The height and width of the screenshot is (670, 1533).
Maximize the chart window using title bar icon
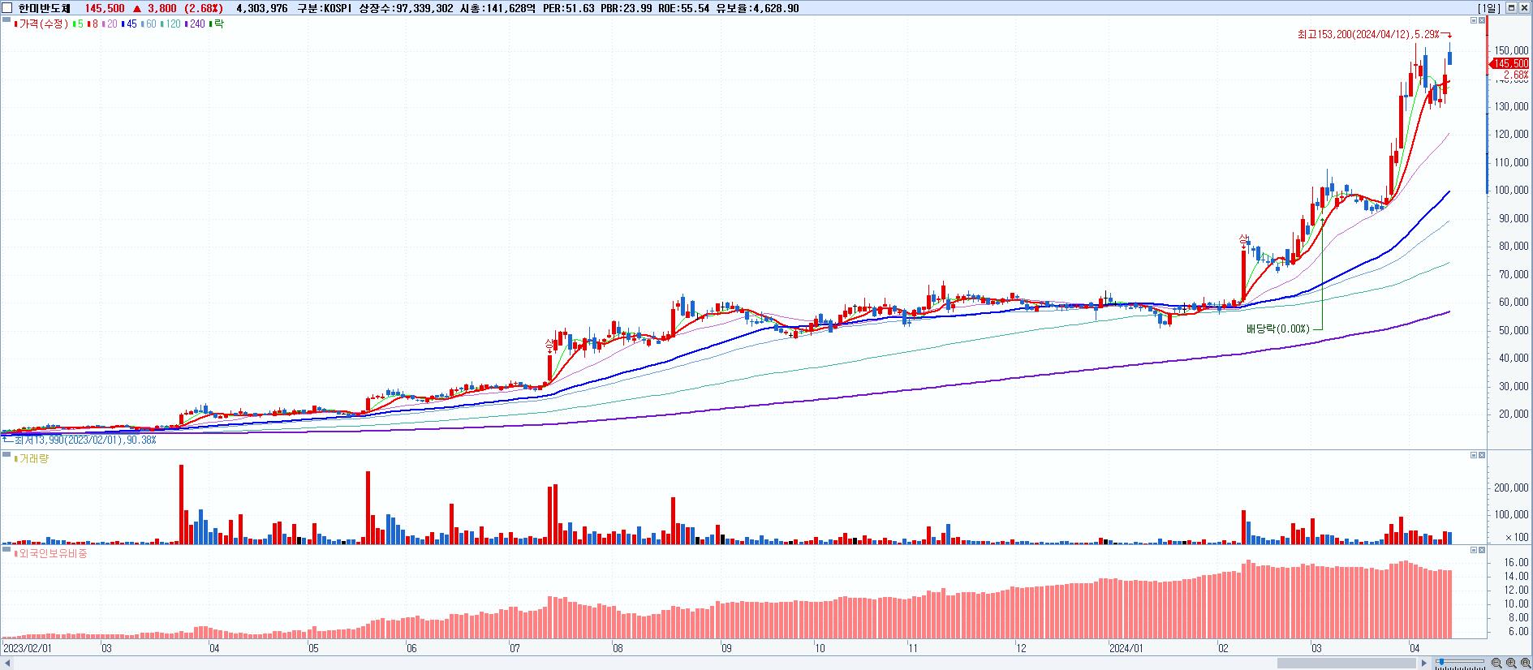pyautogui.click(x=1511, y=8)
